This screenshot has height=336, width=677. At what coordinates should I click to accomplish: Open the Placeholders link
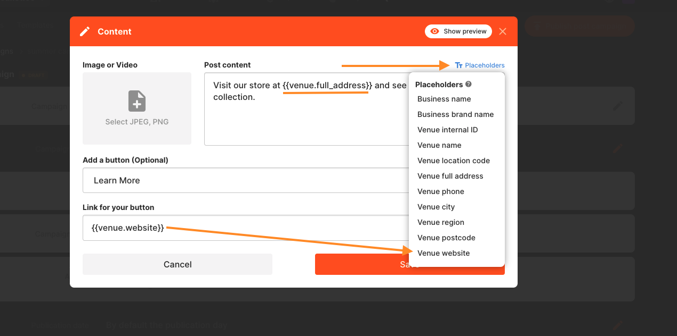click(x=480, y=65)
